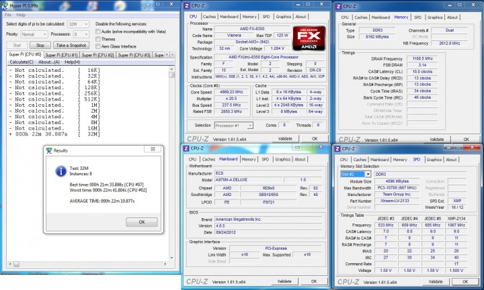Click OK in CPU-Z SPD window
484x290 pixels.
pos(465,282)
